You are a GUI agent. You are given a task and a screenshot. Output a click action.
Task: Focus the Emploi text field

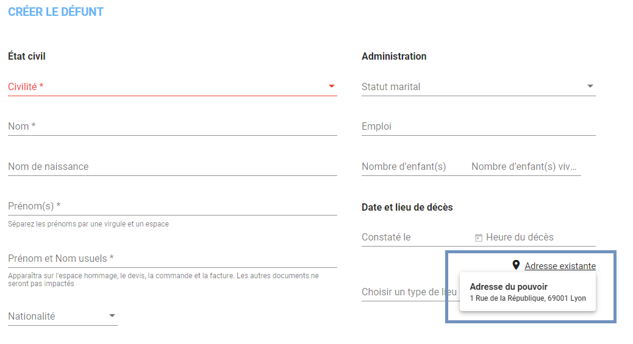[478, 126]
